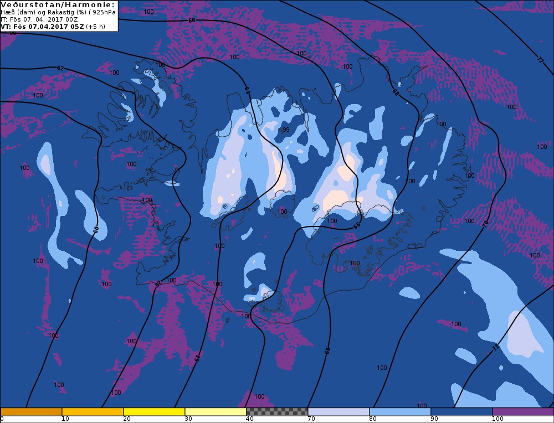
Task: Click the dark blue 90–100 legend swatch
Action: tap(461, 412)
